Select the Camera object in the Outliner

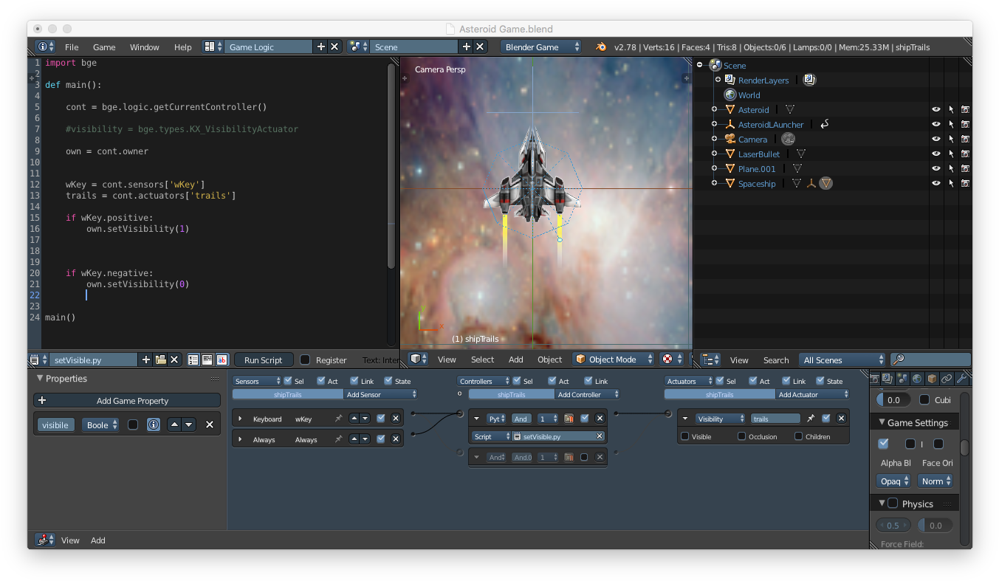point(752,139)
